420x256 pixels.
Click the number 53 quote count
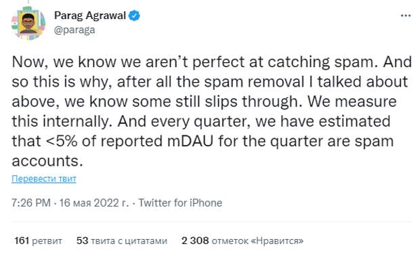point(82,240)
